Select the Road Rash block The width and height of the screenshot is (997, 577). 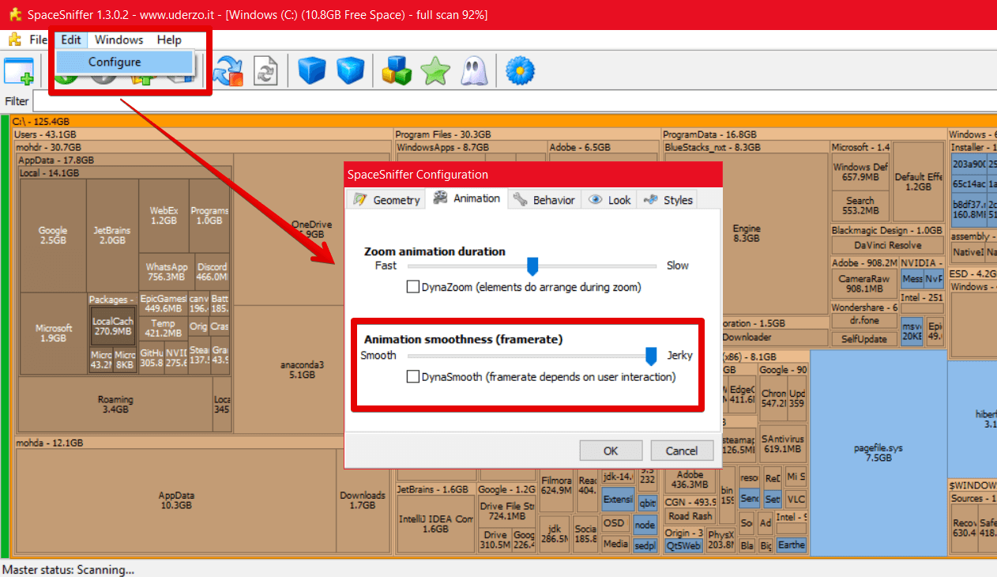690,515
